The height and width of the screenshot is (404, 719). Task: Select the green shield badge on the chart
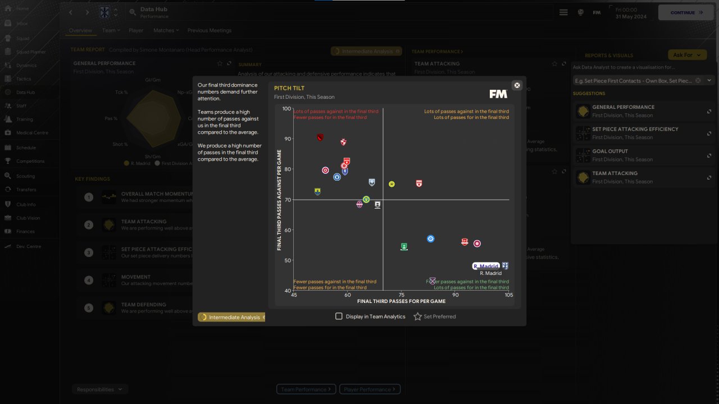(x=404, y=246)
